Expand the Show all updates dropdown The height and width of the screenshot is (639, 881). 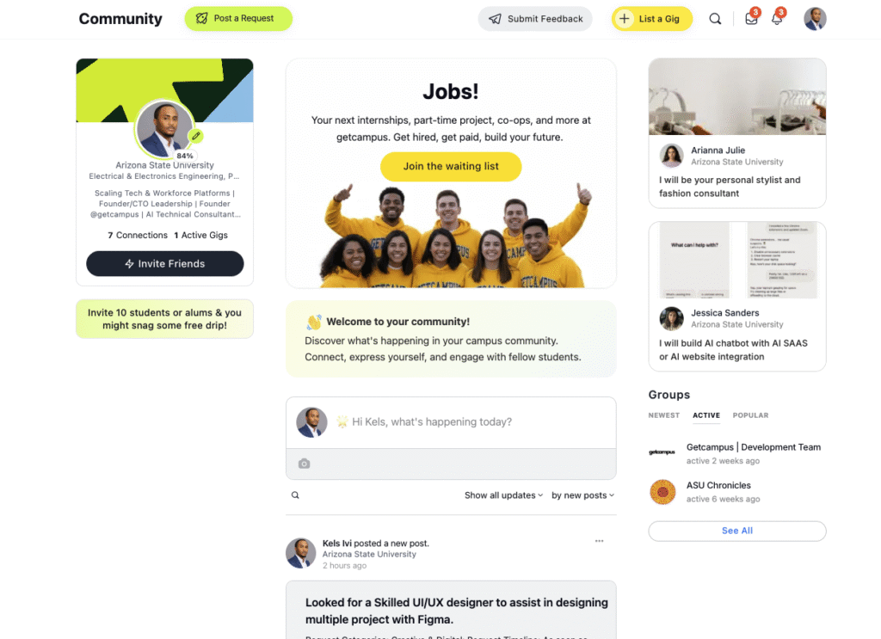point(503,495)
